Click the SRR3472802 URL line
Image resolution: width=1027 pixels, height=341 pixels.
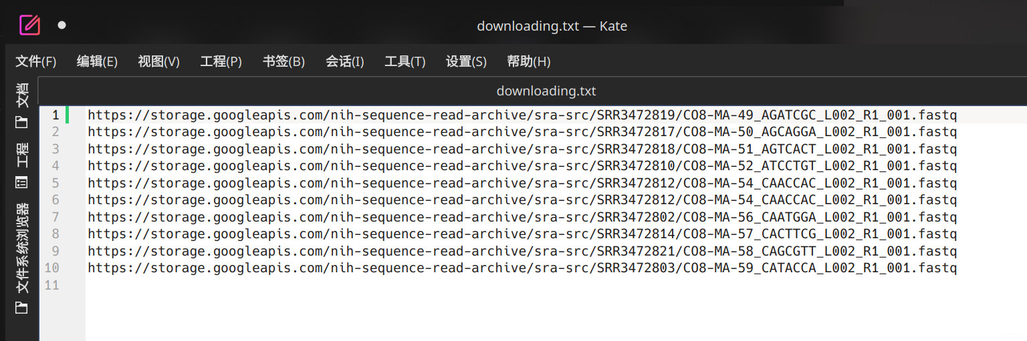coord(522,217)
